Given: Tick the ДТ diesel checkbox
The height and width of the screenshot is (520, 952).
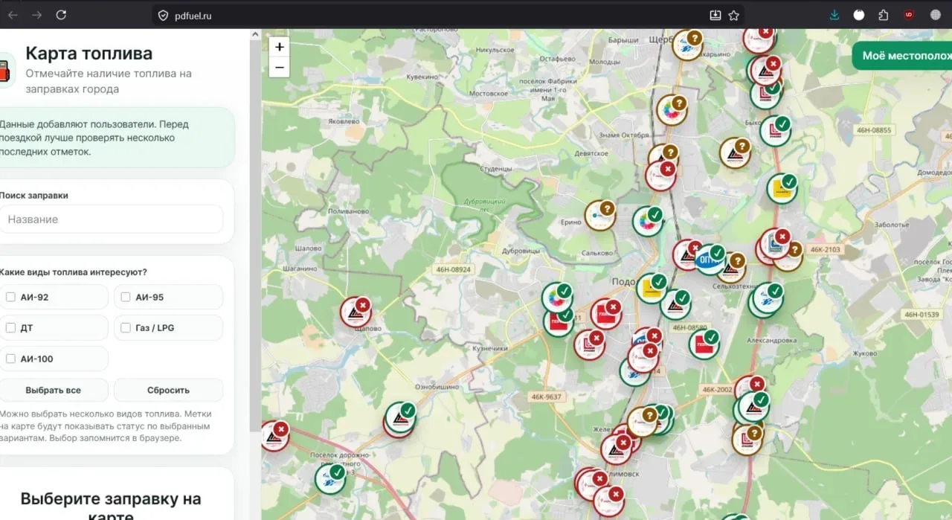Looking at the screenshot, I should (11, 328).
